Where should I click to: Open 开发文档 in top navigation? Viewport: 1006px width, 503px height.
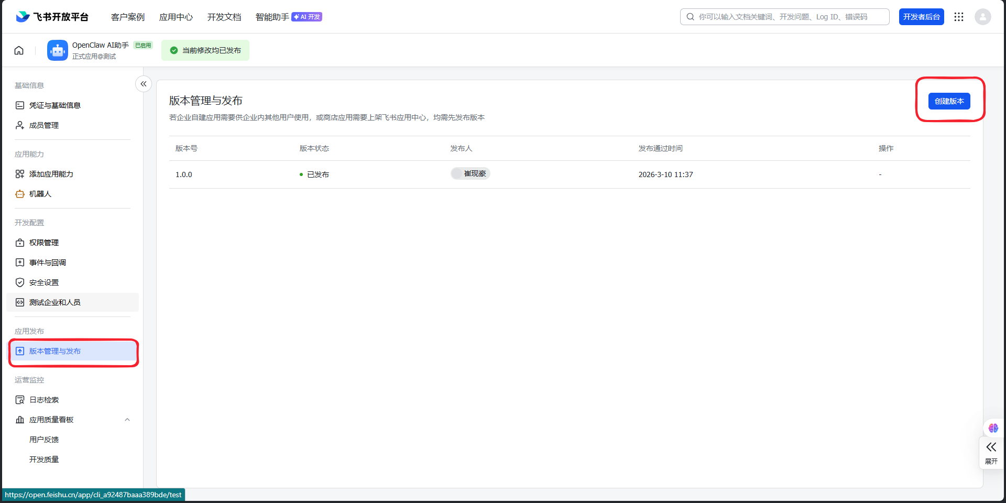[224, 17]
